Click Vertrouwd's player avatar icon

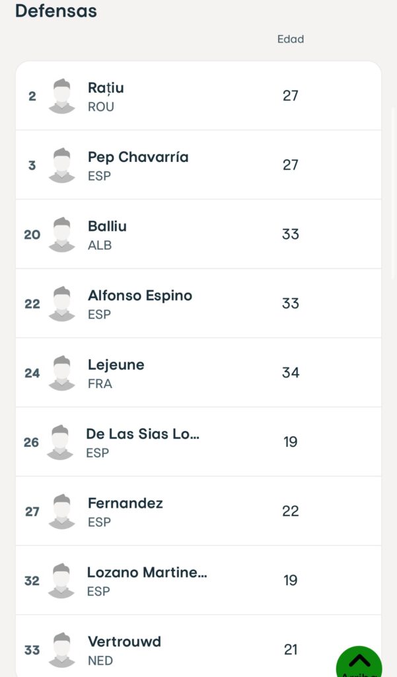click(x=61, y=651)
